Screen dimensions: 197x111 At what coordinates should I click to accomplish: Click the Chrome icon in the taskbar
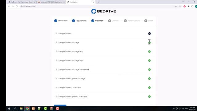[27, 109]
